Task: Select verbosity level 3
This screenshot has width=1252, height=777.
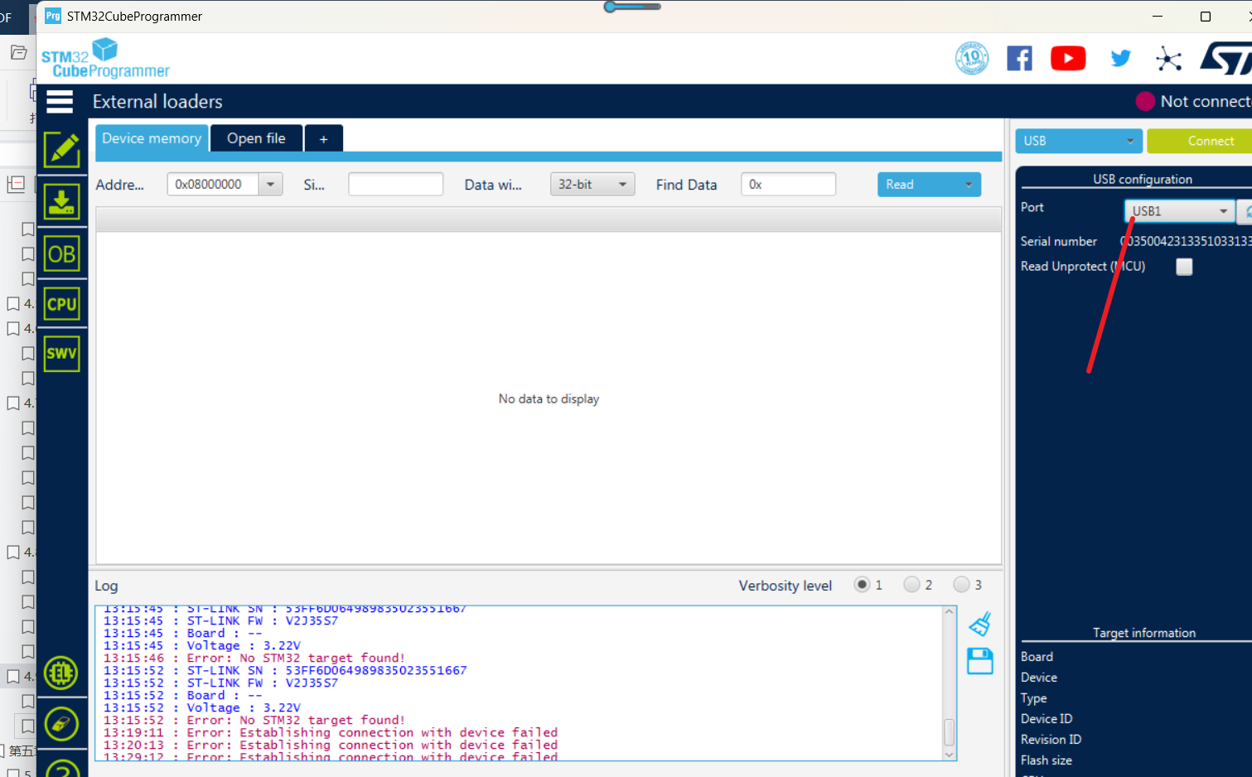Action: pos(962,585)
